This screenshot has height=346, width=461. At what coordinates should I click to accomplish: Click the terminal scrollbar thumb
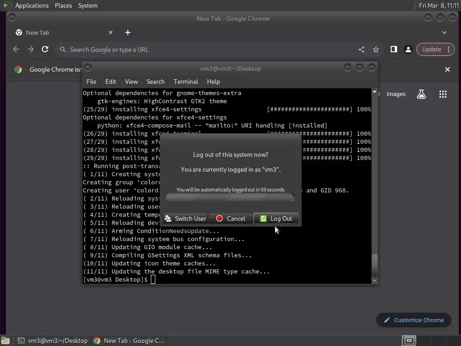[375, 266]
